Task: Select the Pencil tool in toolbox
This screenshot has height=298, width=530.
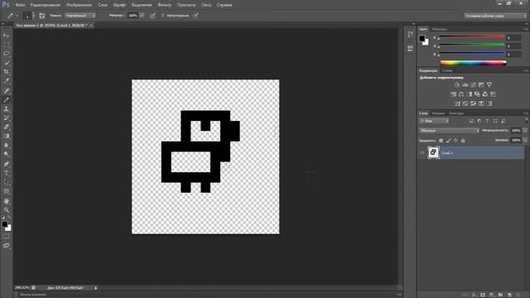Action: (x=6, y=100)
